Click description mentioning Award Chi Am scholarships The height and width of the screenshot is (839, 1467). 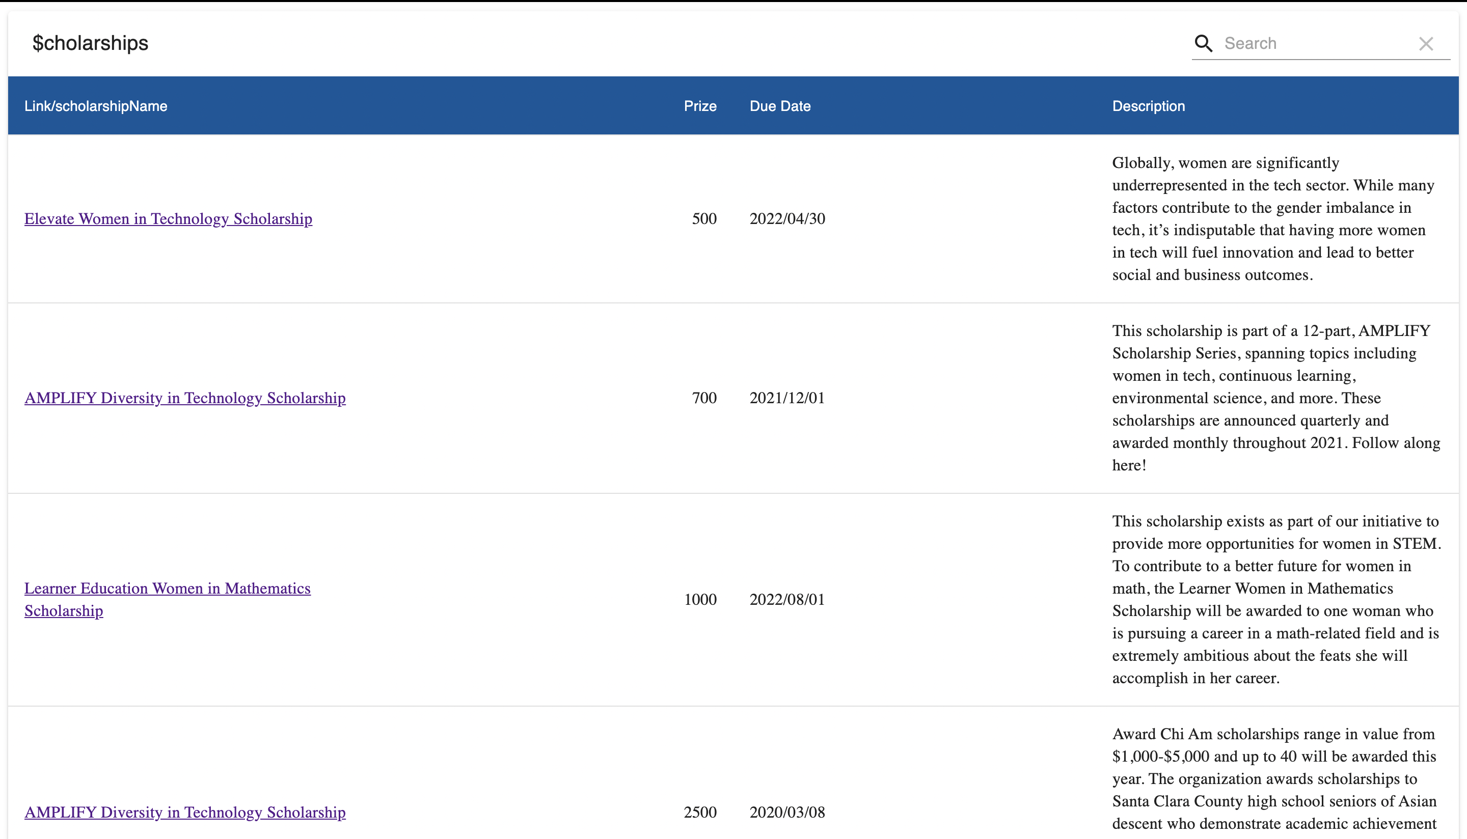tap(1274, 779)
